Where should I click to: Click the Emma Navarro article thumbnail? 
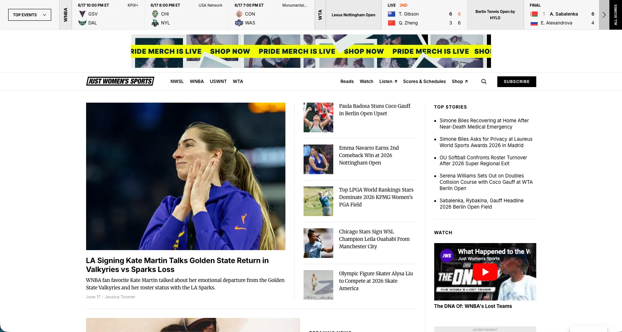[318, 159]
